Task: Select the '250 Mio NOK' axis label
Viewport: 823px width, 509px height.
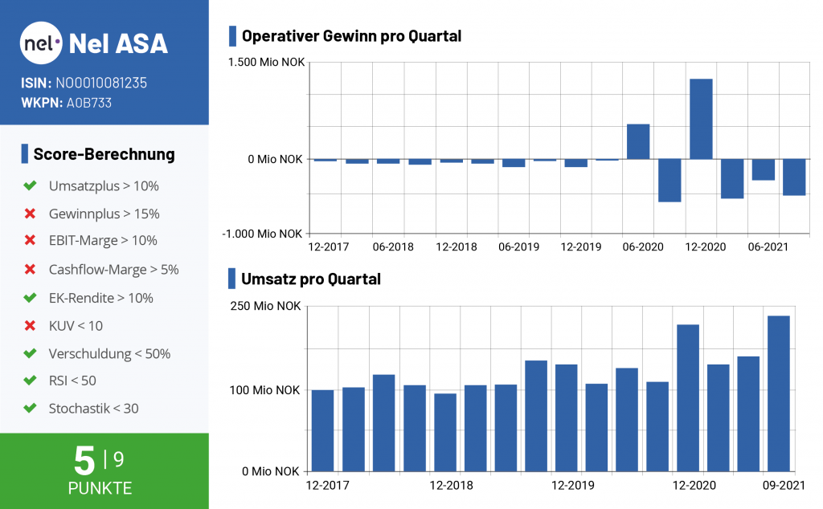Action: (265, 306)
